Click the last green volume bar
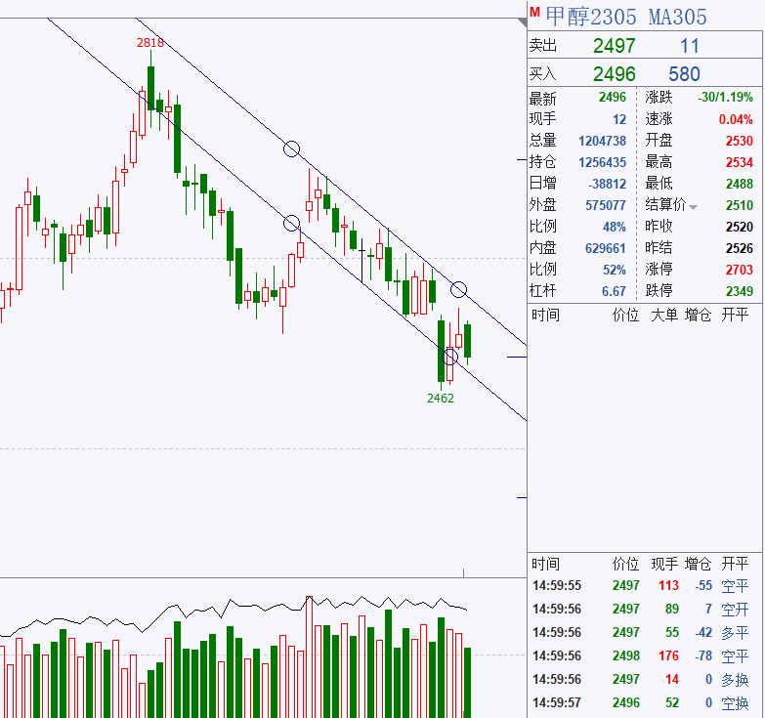765x718 pixels. click(x=468, y=682)
